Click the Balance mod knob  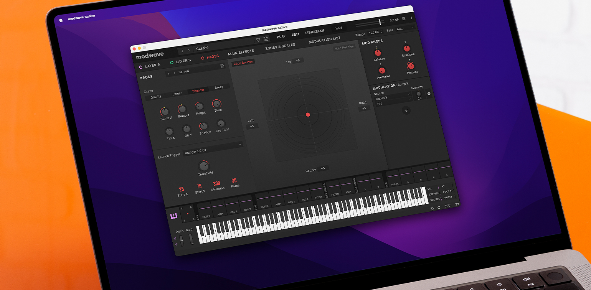point(378,53)
